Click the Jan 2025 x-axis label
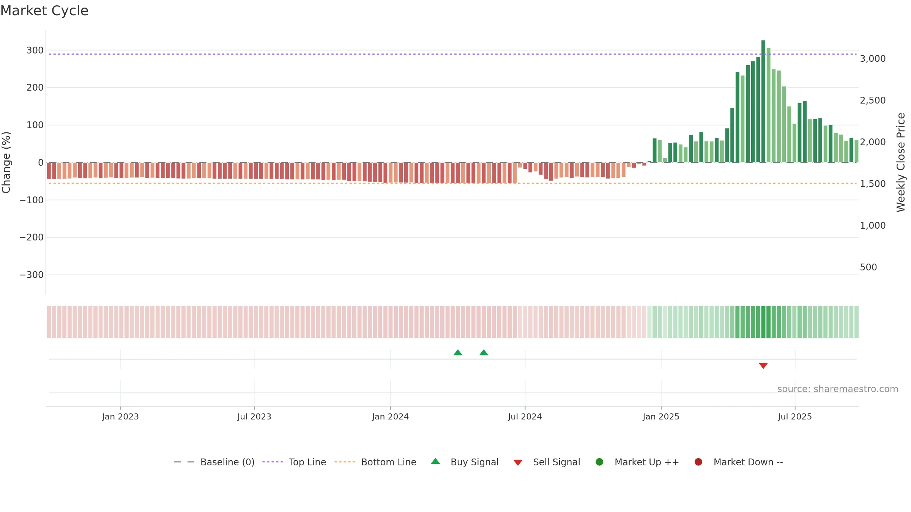 [661, 417]
